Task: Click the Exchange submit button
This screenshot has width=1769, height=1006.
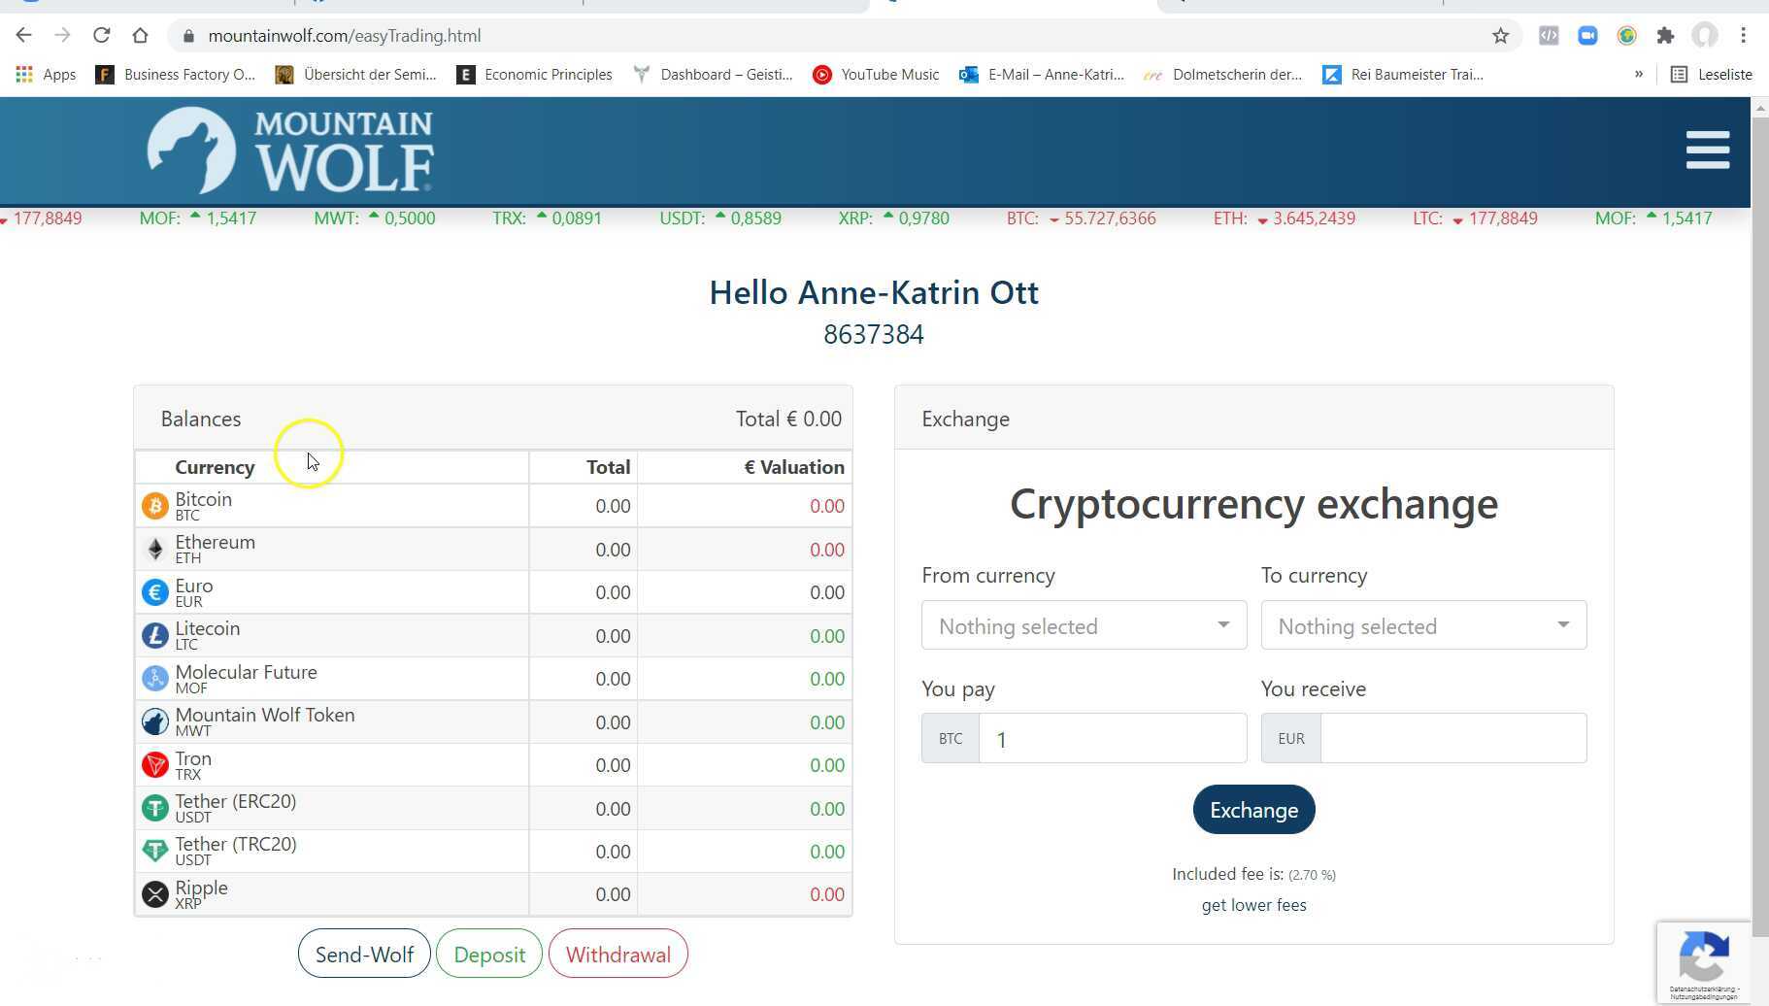Action: (1254, 810)
